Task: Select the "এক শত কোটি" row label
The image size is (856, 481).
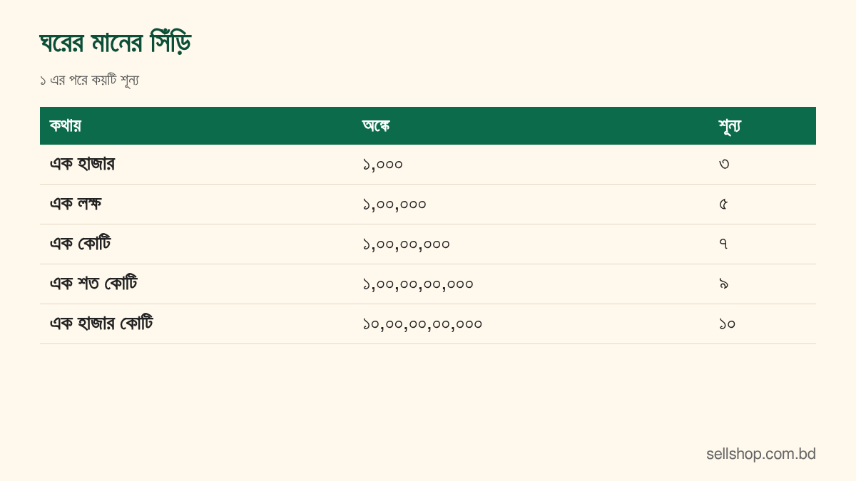Action: click(93, 284)
